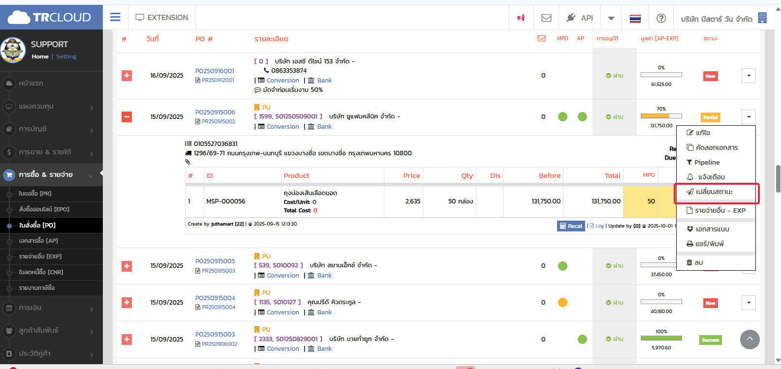Click the hamburger menu icon
The image size is (781, 369).
(115, 18)
